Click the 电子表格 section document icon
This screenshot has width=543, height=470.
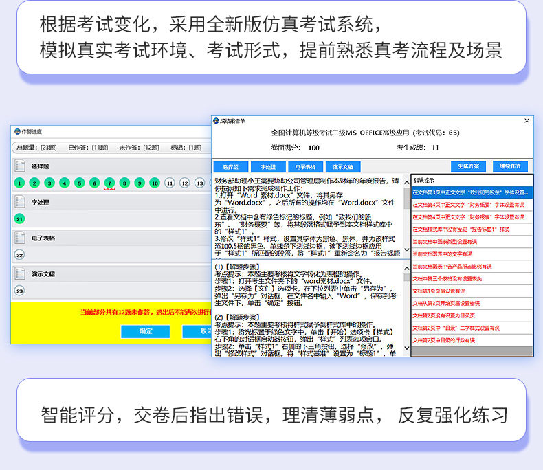(20, 238)
